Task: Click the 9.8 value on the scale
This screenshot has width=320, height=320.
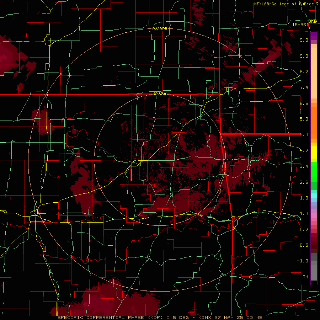Action: [x=304, y=40]
